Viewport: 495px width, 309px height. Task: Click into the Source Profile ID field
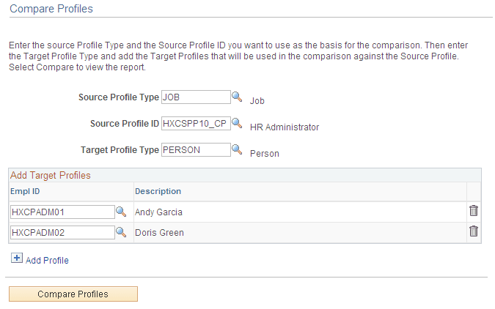click(x=196, y=124)
